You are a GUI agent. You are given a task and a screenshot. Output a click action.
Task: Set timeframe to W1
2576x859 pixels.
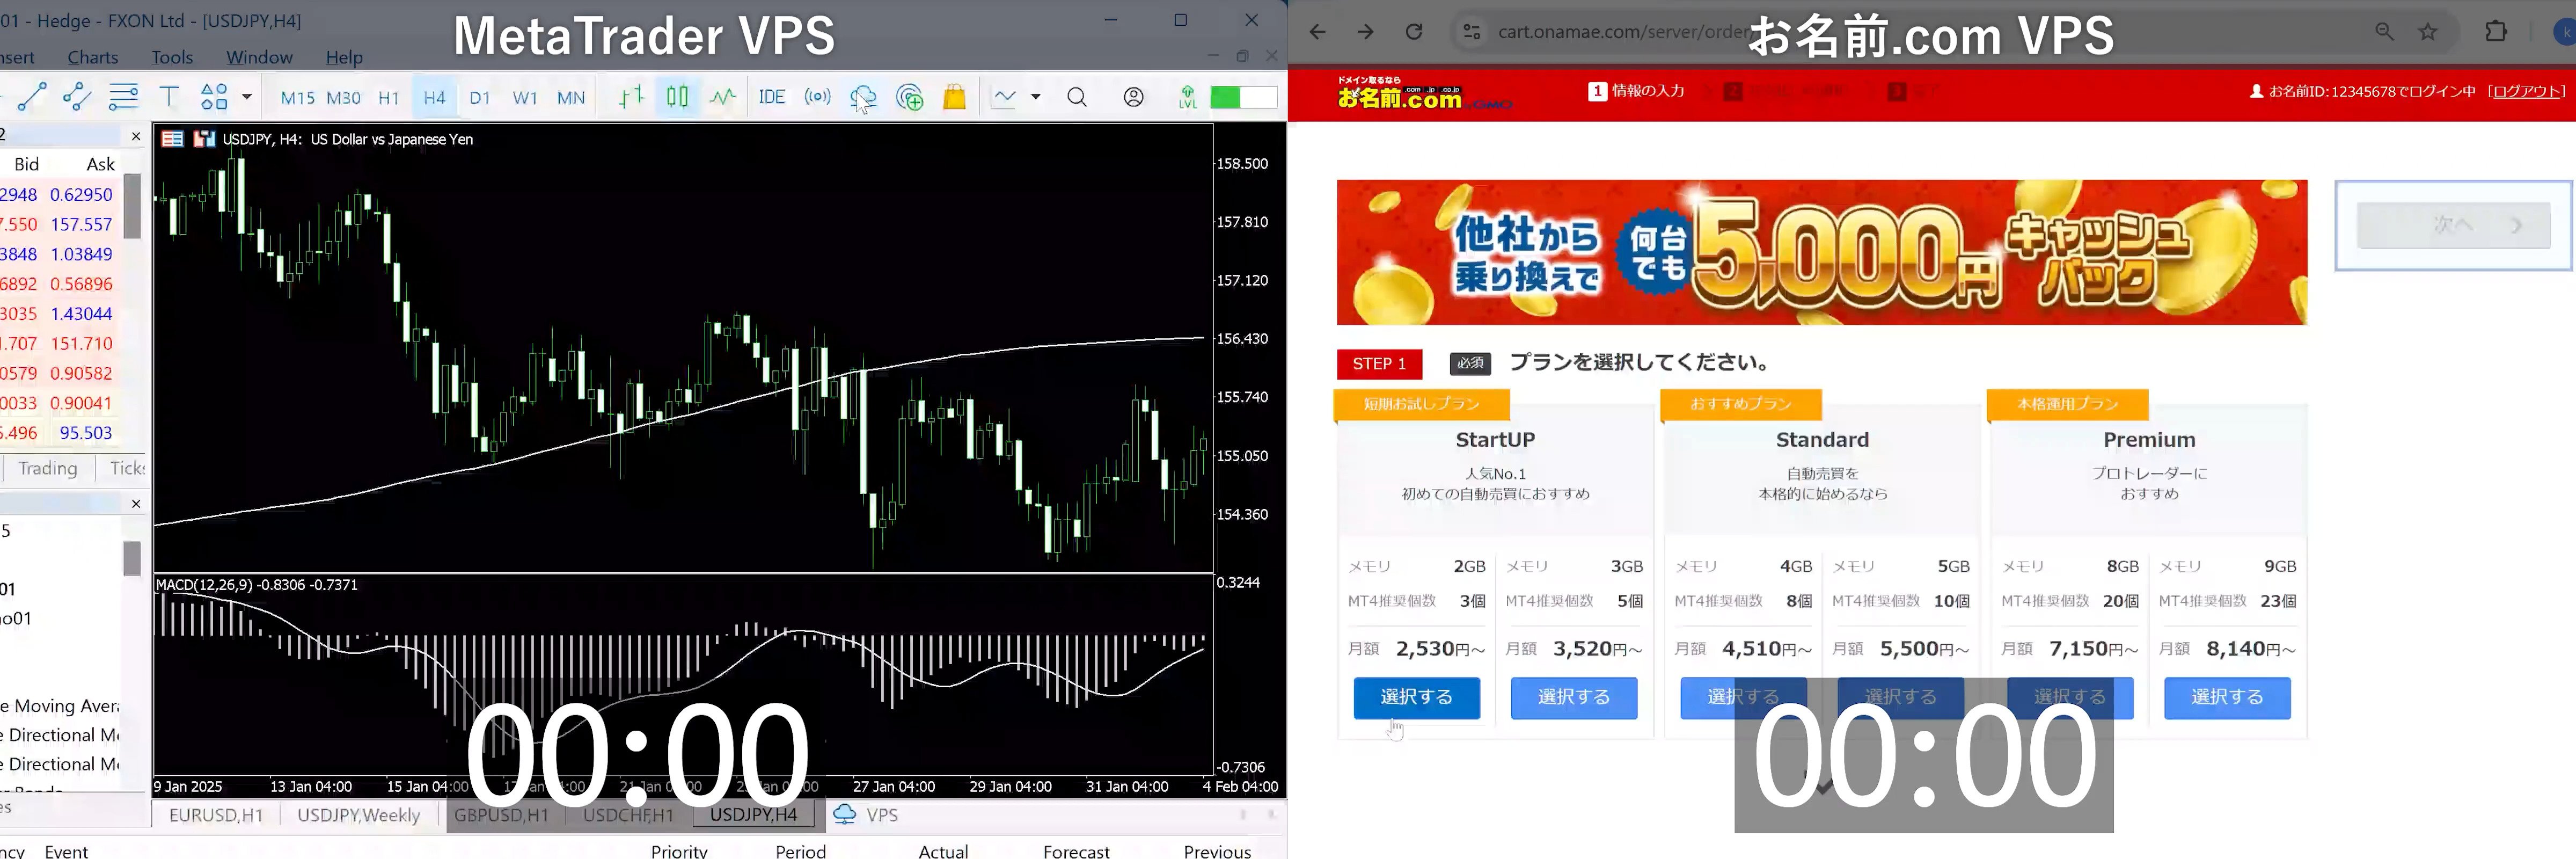pos(525,98)
